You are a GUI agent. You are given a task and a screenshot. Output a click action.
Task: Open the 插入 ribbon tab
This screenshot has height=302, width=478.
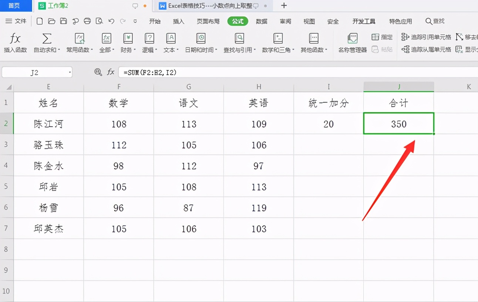(178, 21)
